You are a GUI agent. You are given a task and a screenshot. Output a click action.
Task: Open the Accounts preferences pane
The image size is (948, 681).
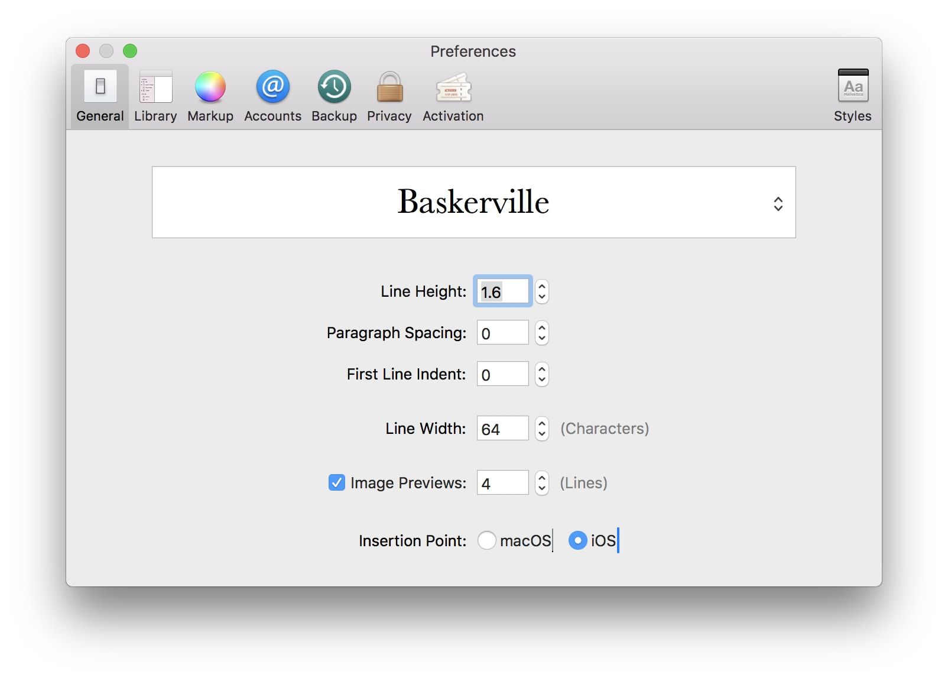point(272,96)
